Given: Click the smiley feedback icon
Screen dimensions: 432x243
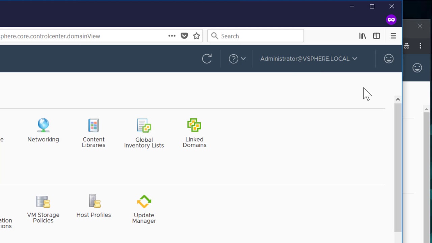Looking at the screenshot, I should (389, 59).
